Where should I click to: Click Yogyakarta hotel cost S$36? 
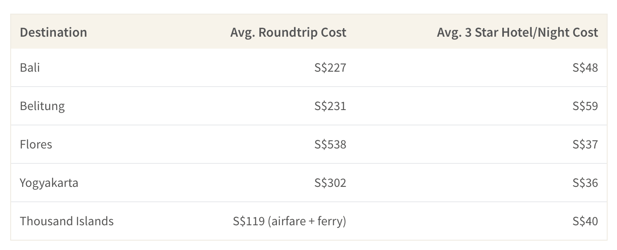click(585, 183)
